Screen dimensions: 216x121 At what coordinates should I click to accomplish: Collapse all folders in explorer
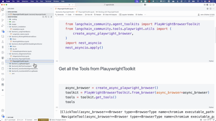pos(51,17)
